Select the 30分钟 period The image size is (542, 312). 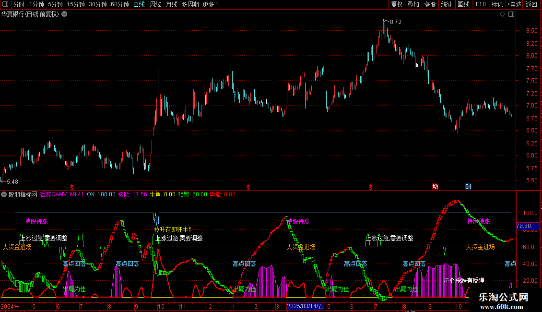[x=98, y=4]
